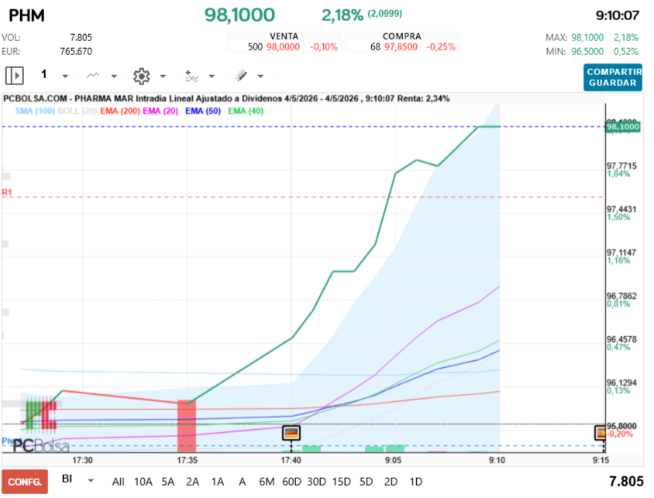The height and width of the screenshot is (498, 654).
Task: Click the 97,7715 price axis label
Action: tap(621, 166)
